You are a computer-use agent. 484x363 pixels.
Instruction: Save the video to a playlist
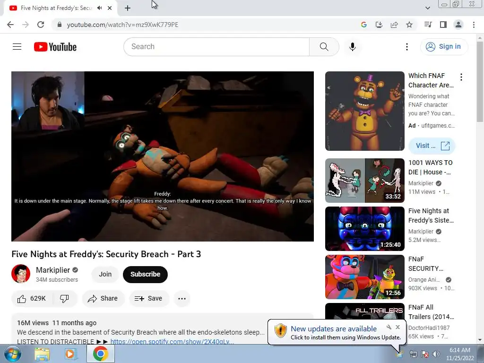click(149, 299)
